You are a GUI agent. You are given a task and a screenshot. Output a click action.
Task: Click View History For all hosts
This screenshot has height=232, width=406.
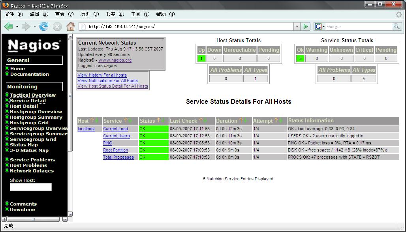[x=102, y=75]
